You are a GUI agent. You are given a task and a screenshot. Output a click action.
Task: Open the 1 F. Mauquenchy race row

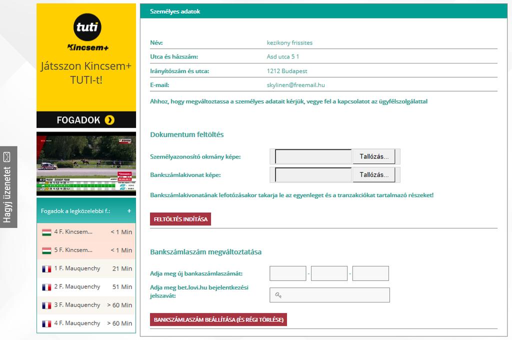(86, 268)
